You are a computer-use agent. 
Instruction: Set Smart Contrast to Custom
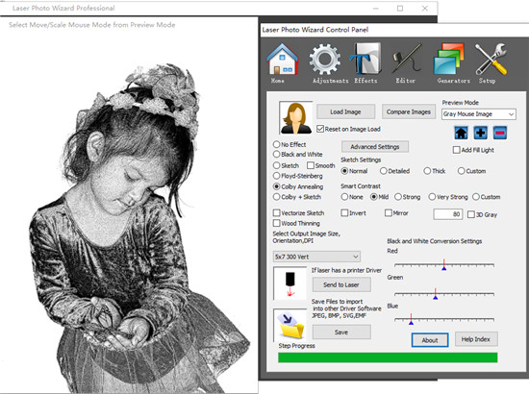476,197
